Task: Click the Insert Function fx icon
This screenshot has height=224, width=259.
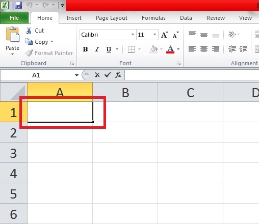Action: click(x=118, y=75)
